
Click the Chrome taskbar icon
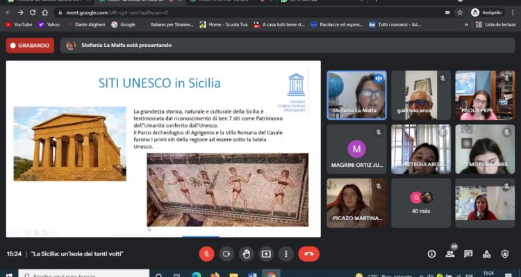pos(271,274)
